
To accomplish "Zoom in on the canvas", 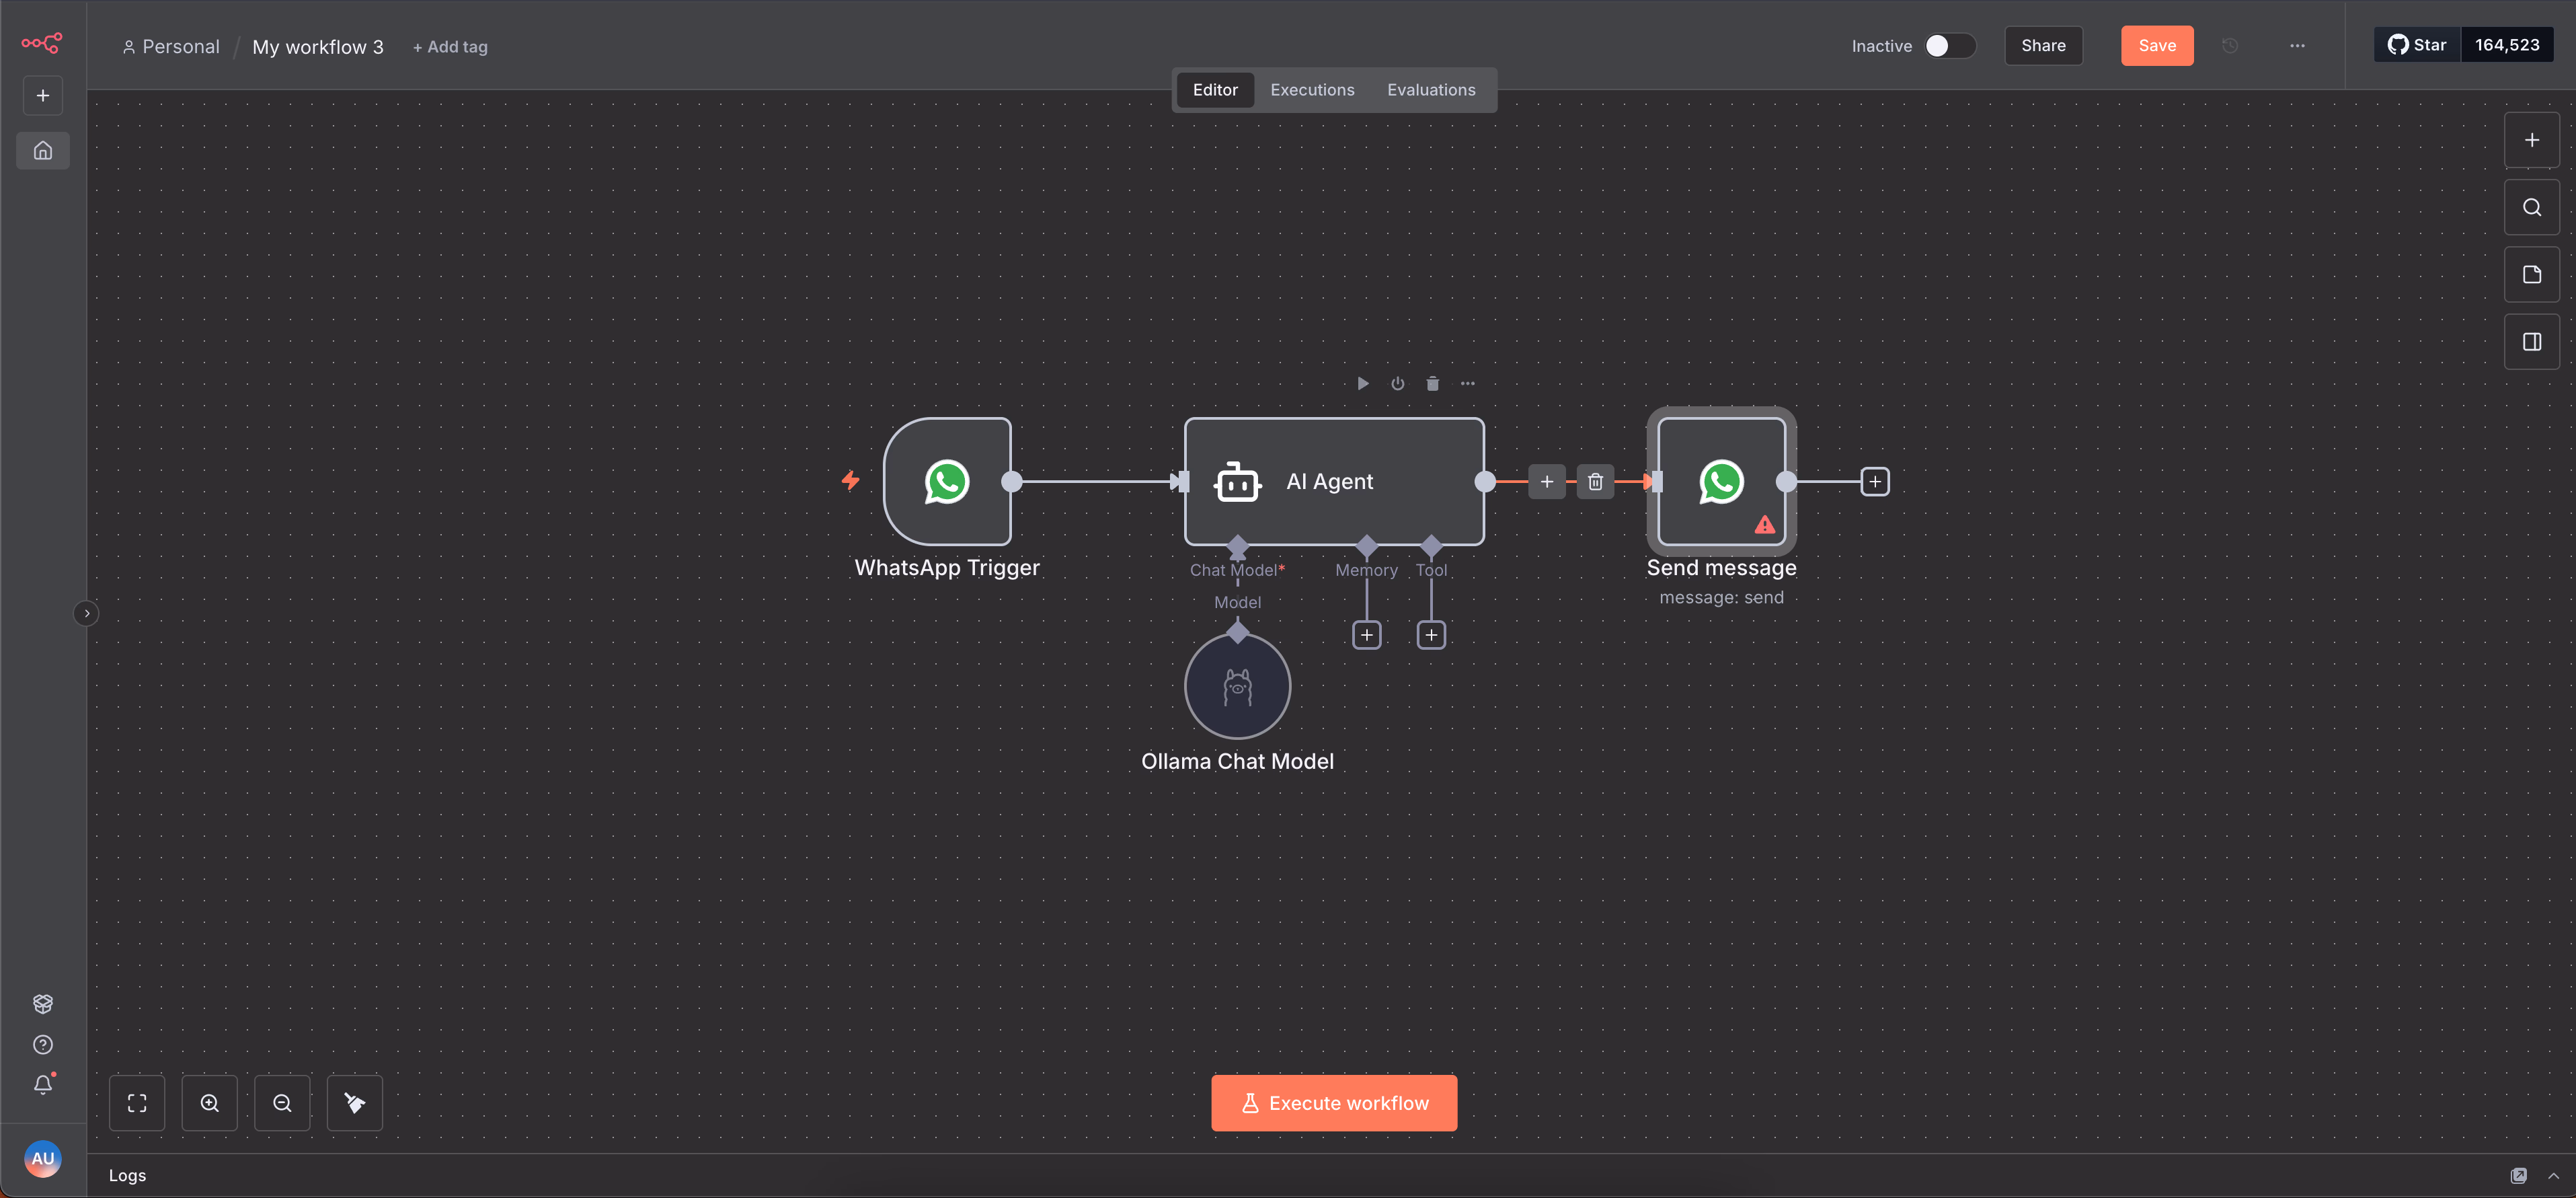I will tap(209, 1102).
